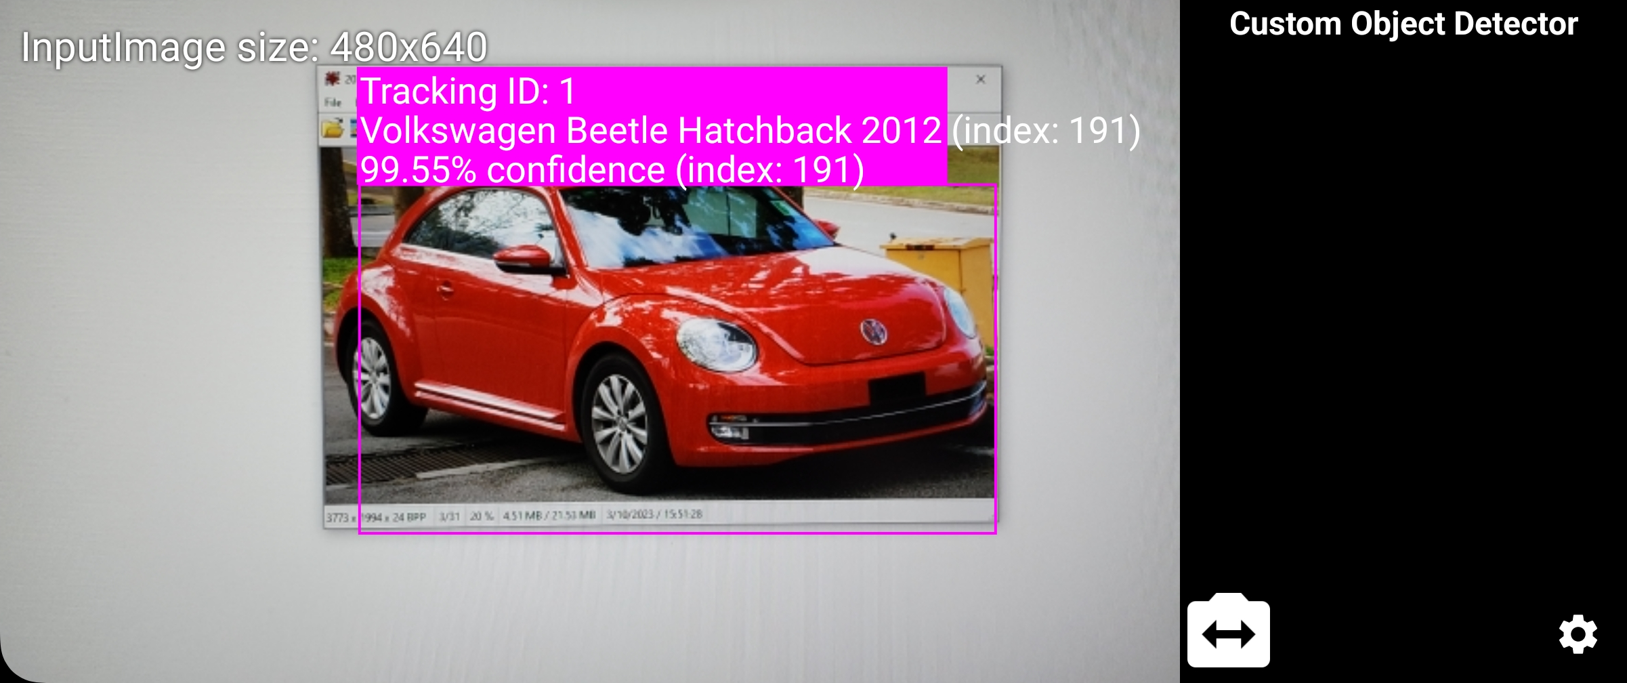Click the Tracking ID: 1 label

tap(467, 90)
